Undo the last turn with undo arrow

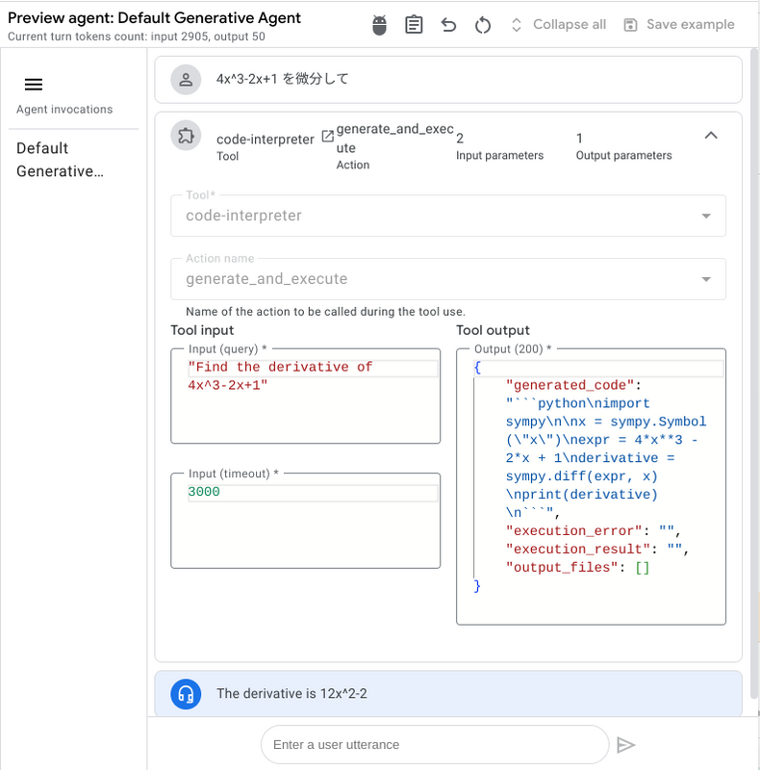pos(448,25)
